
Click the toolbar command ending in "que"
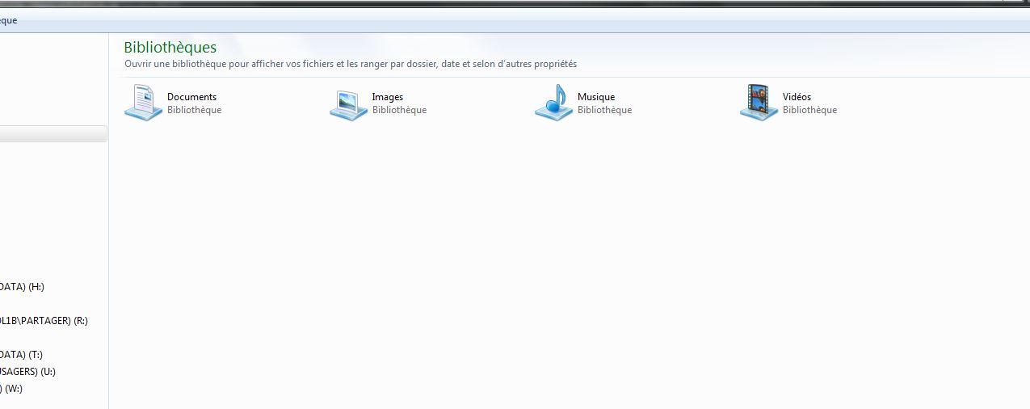click(x=8, y=20)
